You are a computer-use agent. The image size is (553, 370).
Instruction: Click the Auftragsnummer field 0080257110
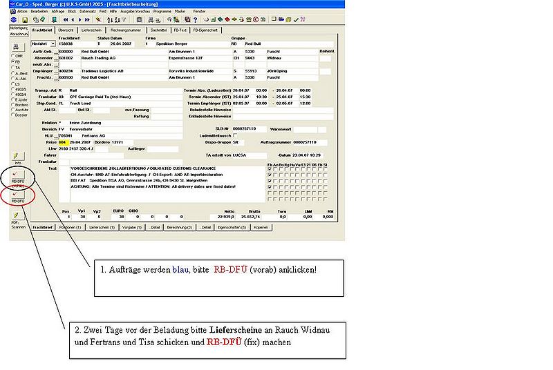[310, 142]
